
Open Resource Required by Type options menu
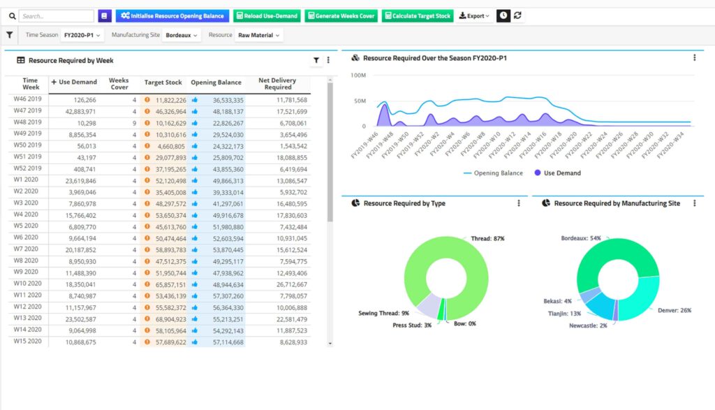519,203
